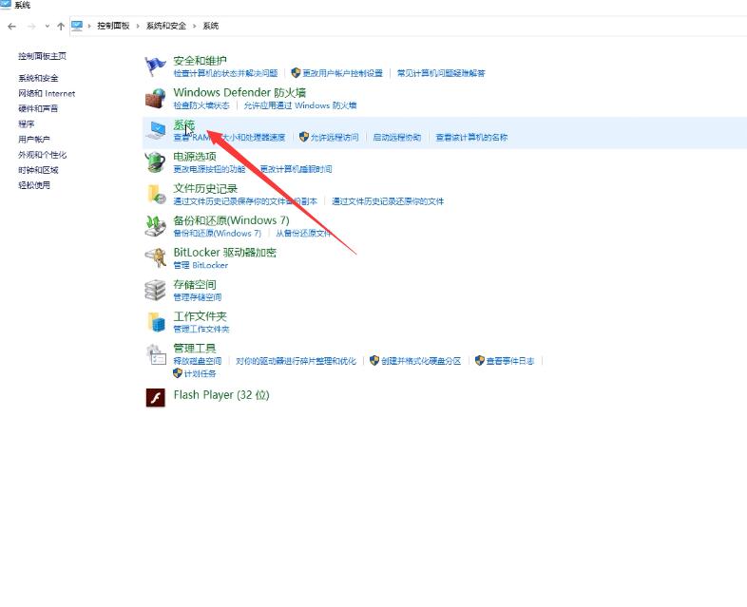This screenshot has height=607, width=747.
Task: Open 外观和个性化 category
Action: coord(43,155)
